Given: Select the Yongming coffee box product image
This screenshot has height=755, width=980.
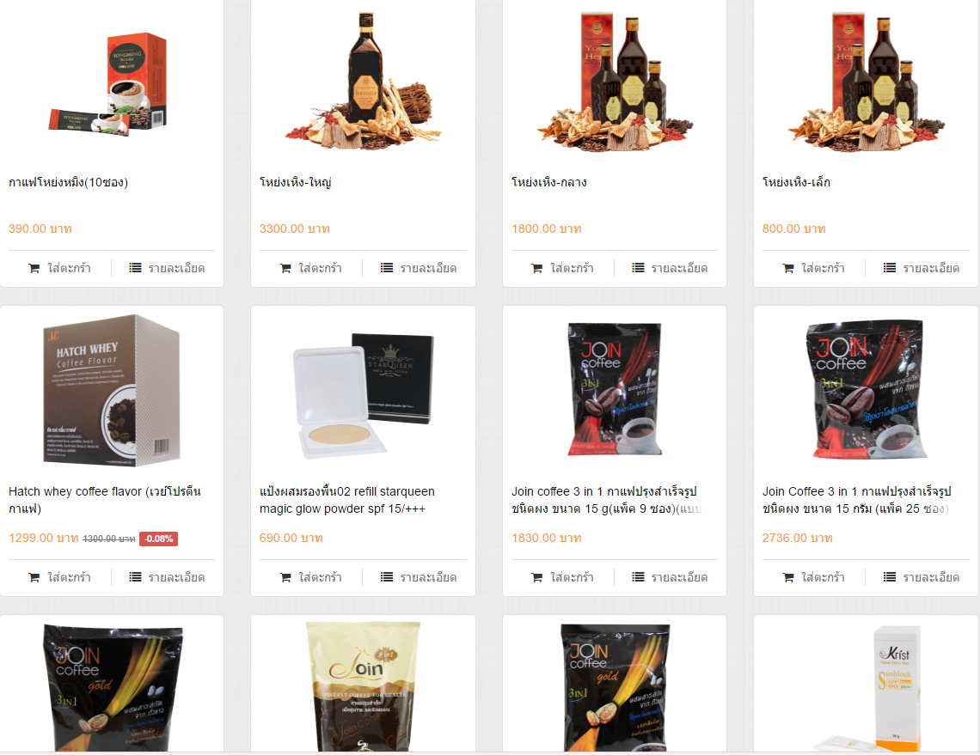Looking at the screenshot, I should pyautogui.click(x=109, y=83).
